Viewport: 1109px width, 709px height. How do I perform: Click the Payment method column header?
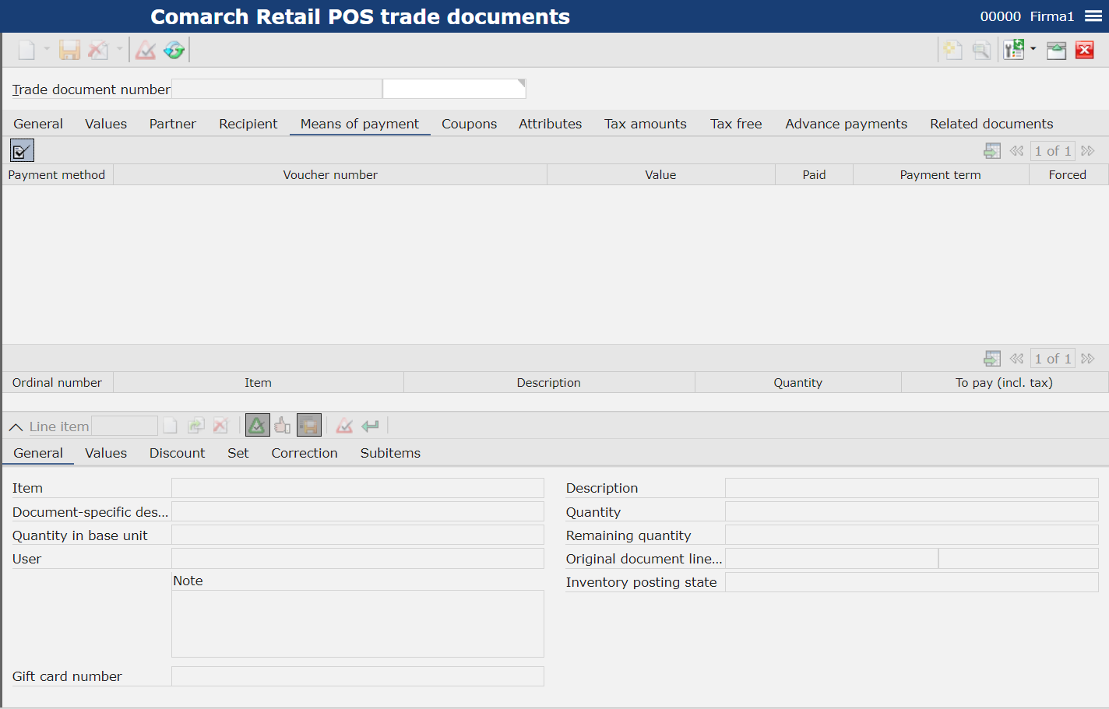(x=57, y=175)
